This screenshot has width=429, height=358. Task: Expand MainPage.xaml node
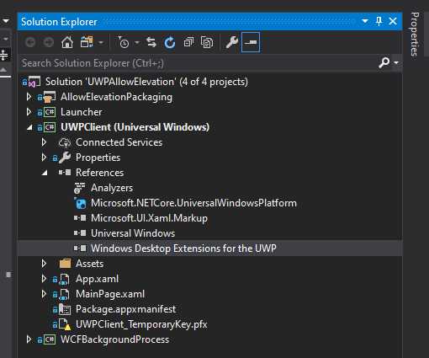click(x=44, y=294)
